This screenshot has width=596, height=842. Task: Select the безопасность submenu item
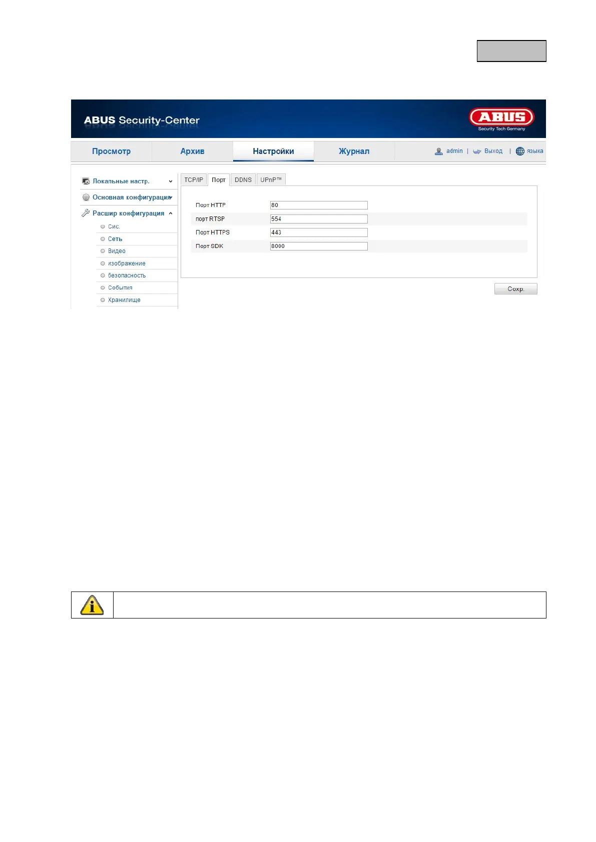[x=127, y=275]
